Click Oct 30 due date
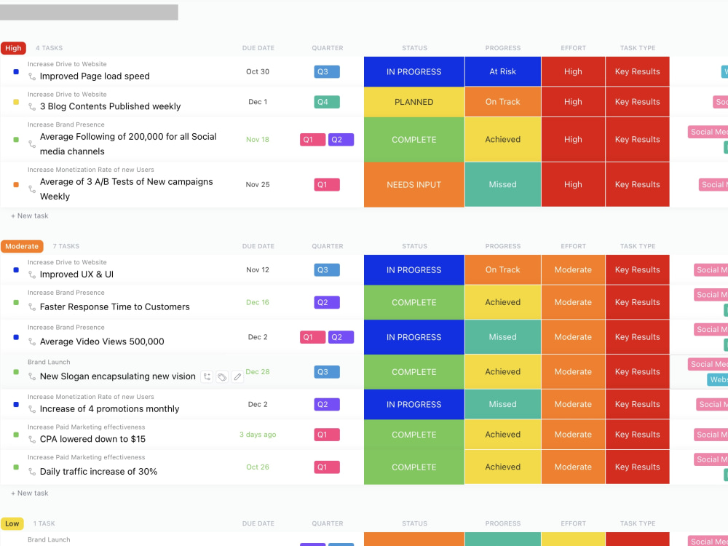 [x=258, y=71]
